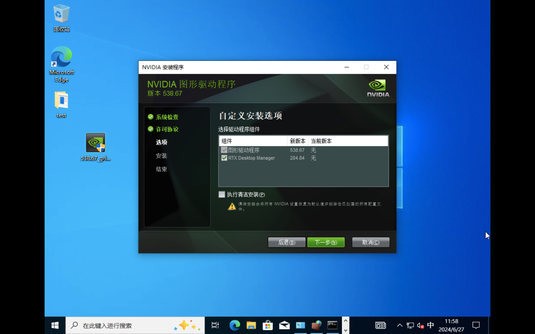
Task: Click the 新版本 column header
Action: 298,141
